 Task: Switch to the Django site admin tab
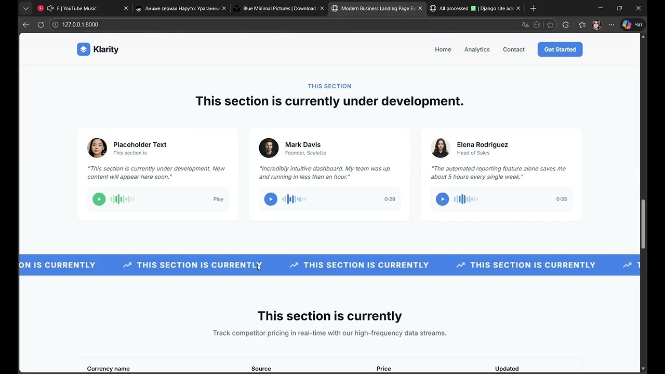tap(475, 8)
